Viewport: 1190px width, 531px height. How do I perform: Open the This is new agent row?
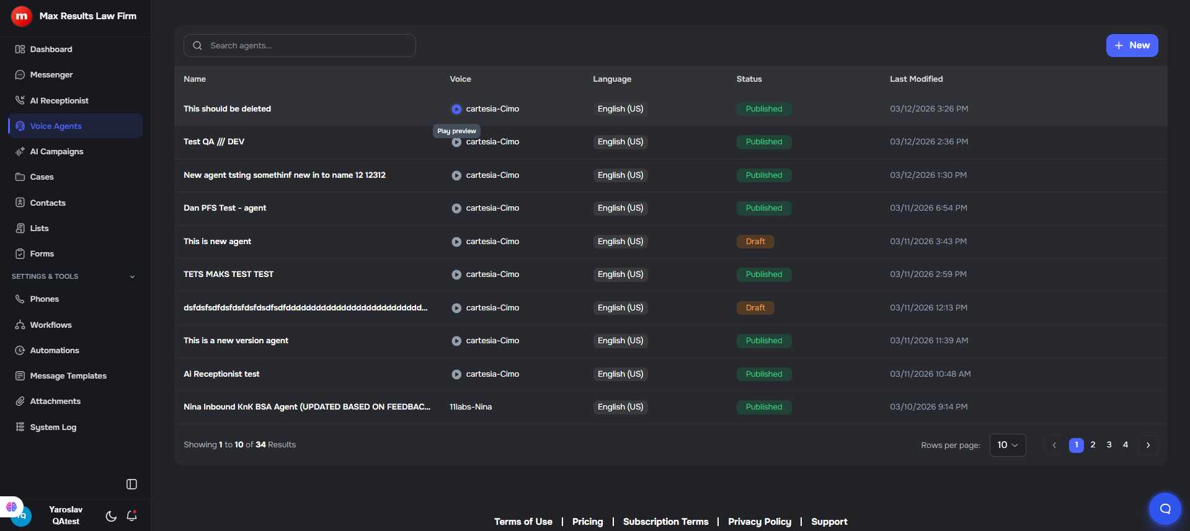point(217,242)
